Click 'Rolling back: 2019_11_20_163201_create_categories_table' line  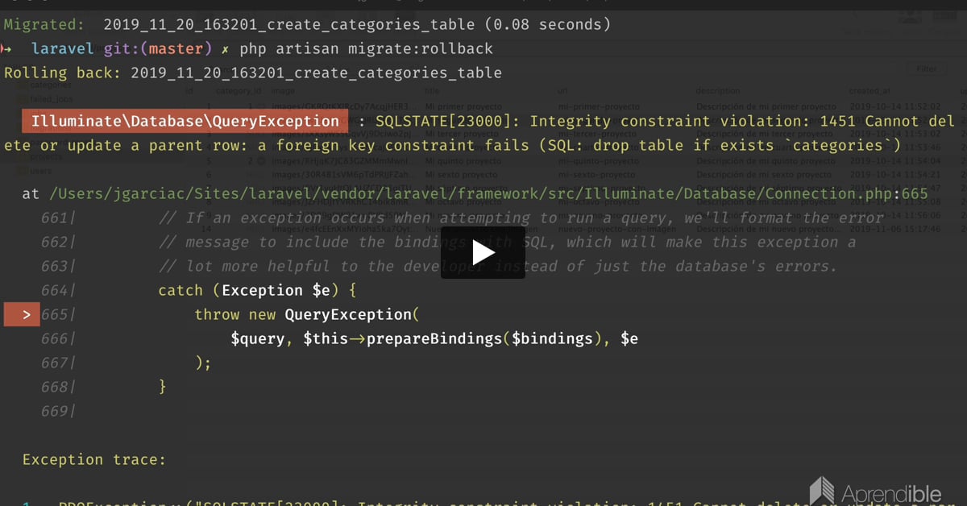click(x=253, y=73)
